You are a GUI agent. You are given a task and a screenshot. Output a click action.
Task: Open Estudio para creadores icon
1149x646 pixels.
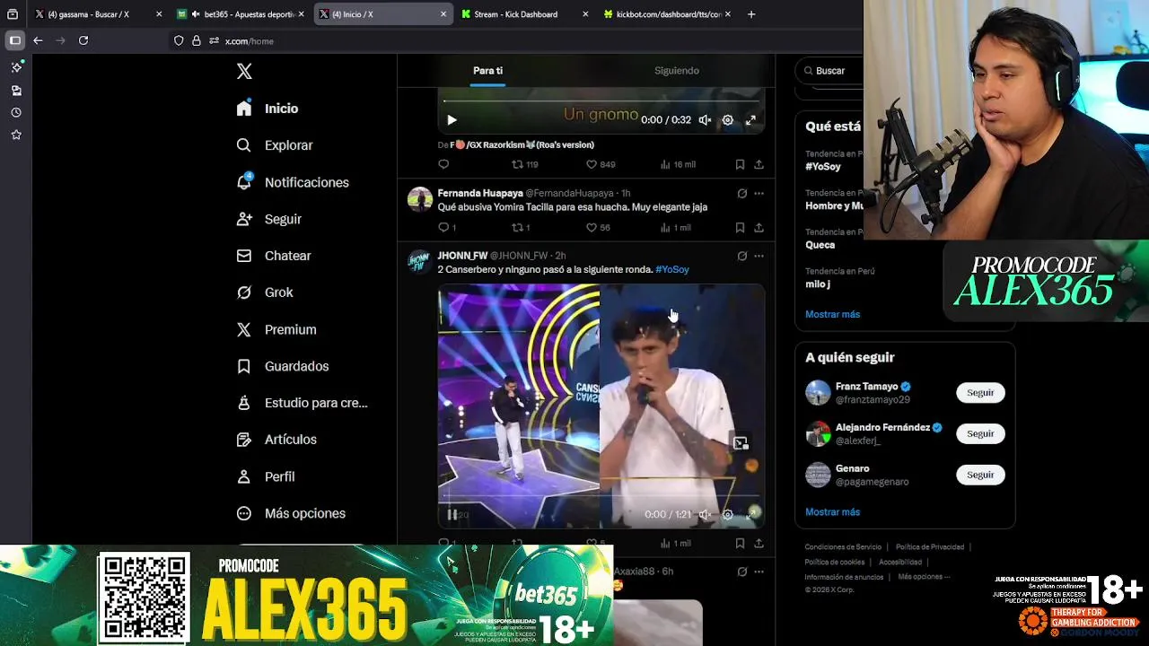[x=244, y=403]
